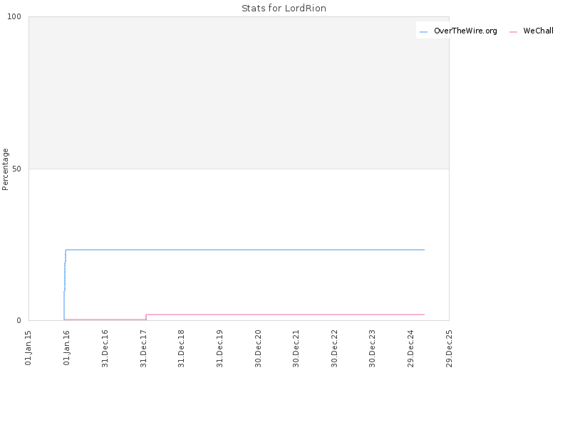Select the 30.Dec.22 x-axis label
Screen dimensions: 570x427
[x=334, y=349]
